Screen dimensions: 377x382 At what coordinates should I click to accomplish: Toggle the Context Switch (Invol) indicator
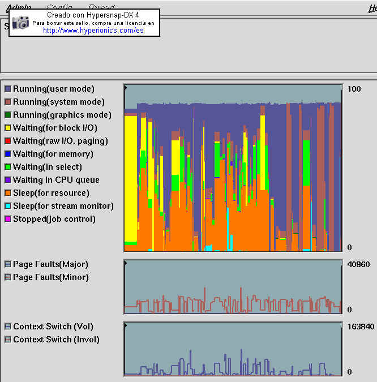click(x=8, y=340)
